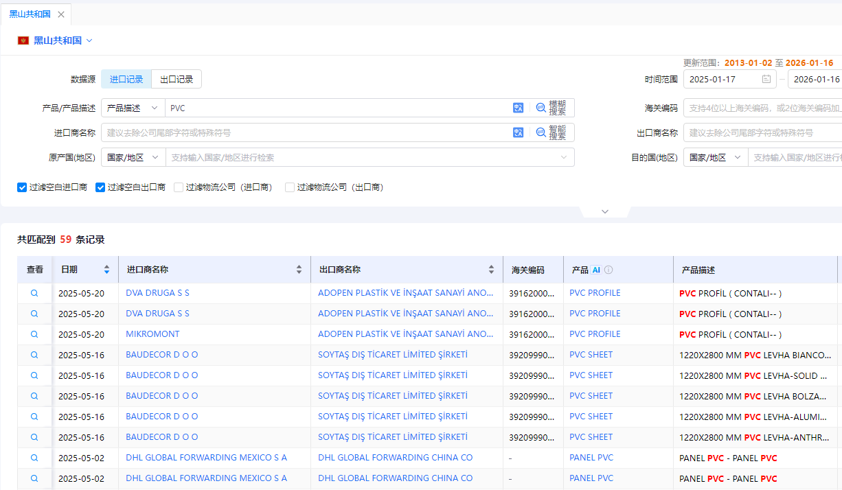Collapse search panel with chevron expander
The image size is (842, 490).
(x=604, y=211)
